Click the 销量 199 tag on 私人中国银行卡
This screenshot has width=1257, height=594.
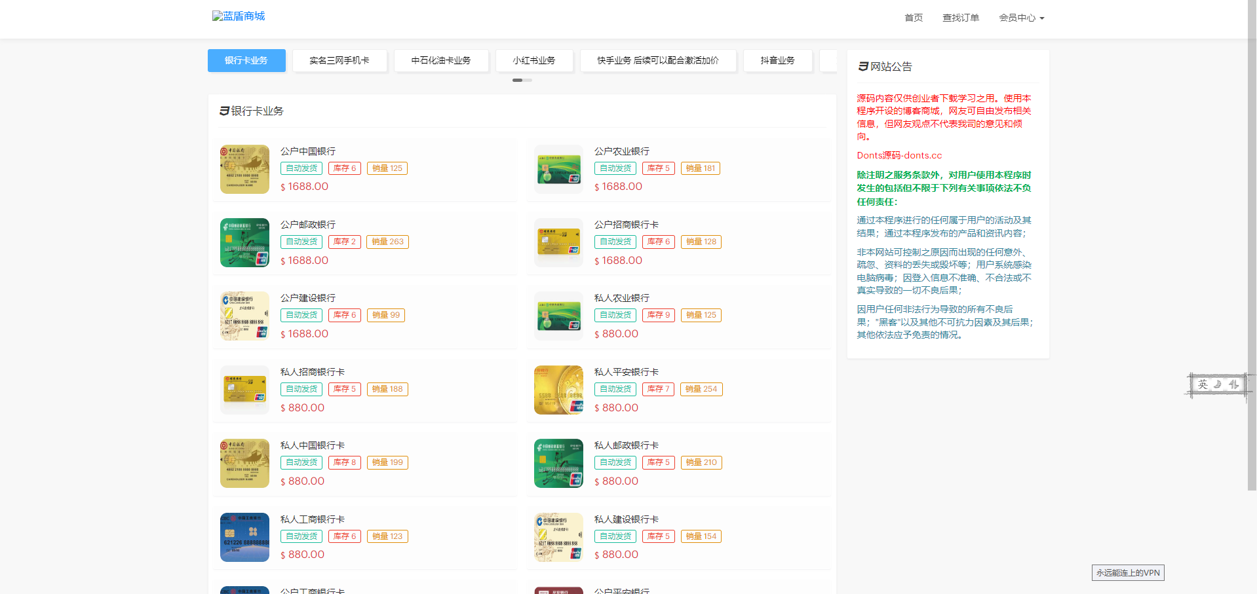(x=387, y=462)
